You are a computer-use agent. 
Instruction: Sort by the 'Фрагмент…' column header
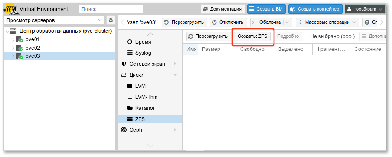332,49
